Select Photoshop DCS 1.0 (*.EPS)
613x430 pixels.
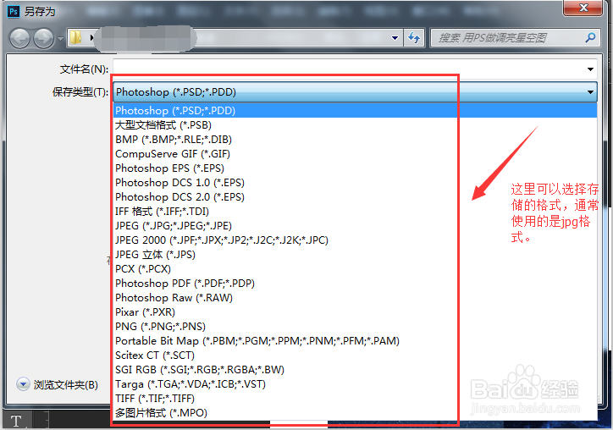coord(355,183)
